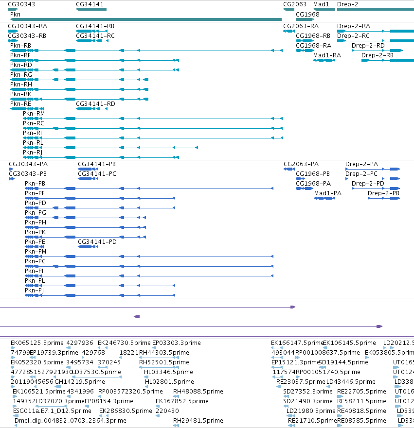Viewport: 414px width, 428px height.
Task: Select the CG30343-RB transcript label
Action: (x=27, y=36)
